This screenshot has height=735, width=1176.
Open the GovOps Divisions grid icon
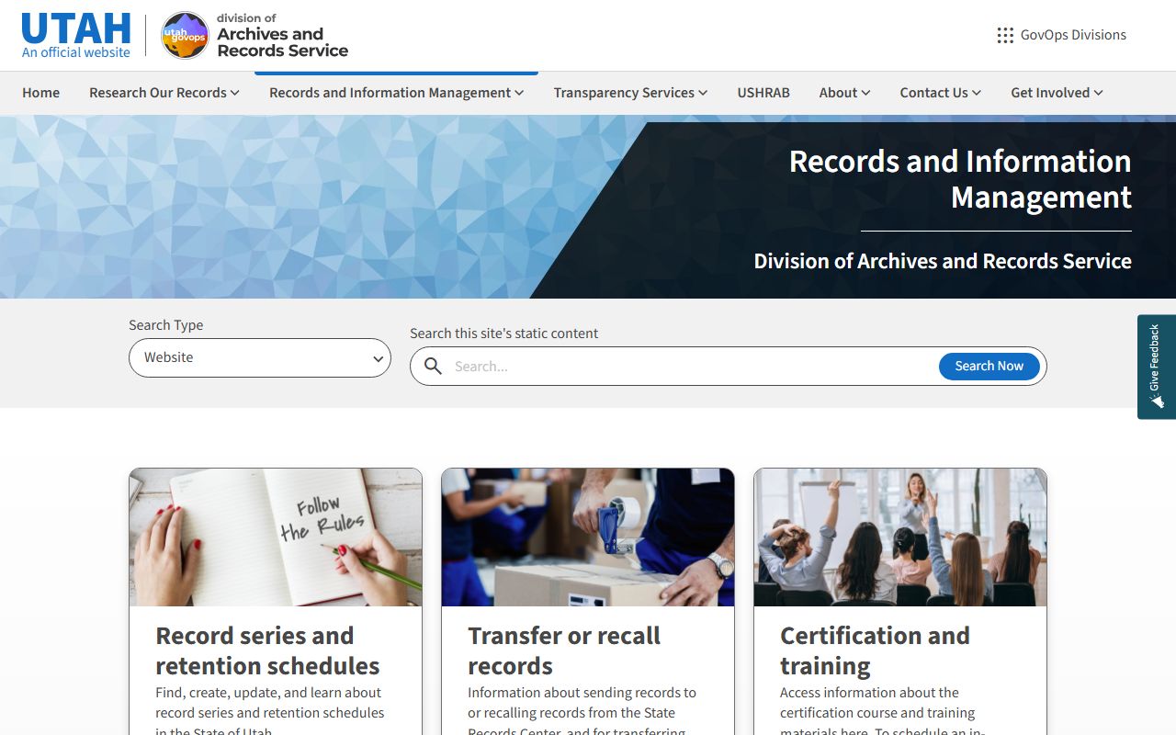point(1005,35)
